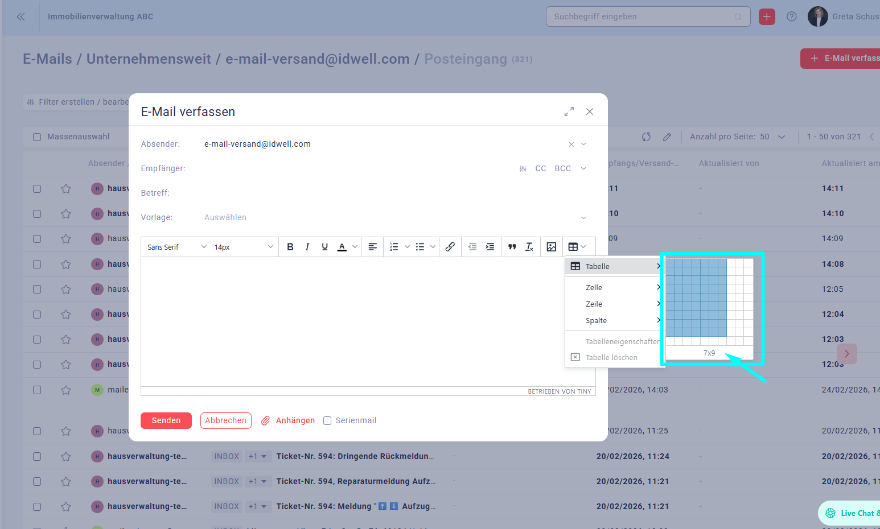
Task: Cancel the email with Abbrechen
Action: [226, 420]
